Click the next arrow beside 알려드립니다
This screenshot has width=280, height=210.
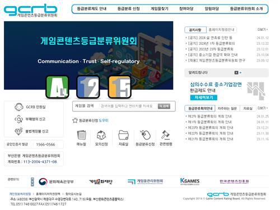(x=240, y=73)
